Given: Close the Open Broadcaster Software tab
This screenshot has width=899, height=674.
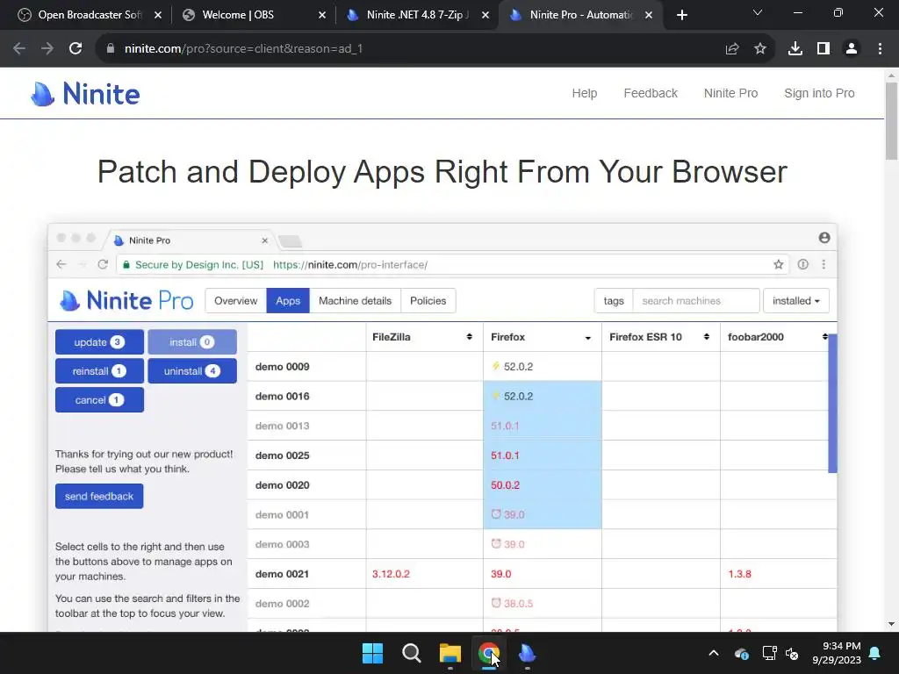Looking at the screenshot, I should click(158, 16).
